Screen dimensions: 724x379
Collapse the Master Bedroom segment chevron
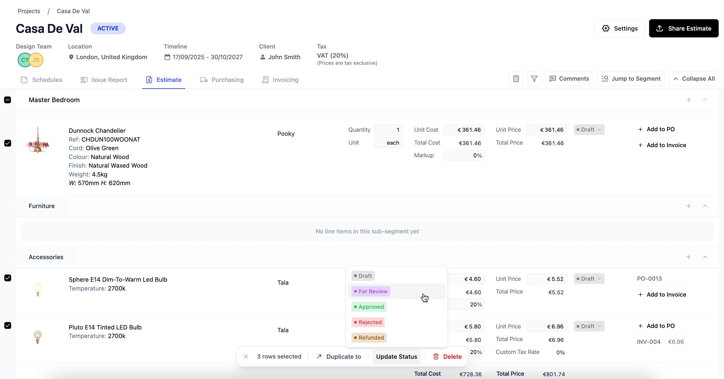tap(705, 100)
